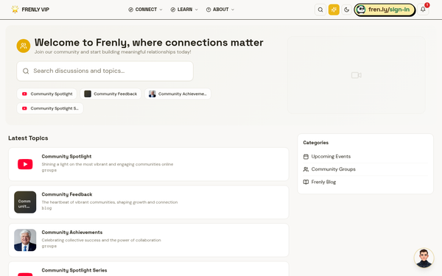Click the fren.ly/sign-in button
The width and height of the screenshot is (442, 276).
[x=385, y=10]
